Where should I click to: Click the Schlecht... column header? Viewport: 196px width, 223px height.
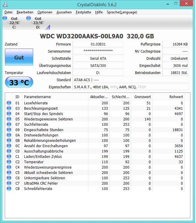click(x=120, y=97)
